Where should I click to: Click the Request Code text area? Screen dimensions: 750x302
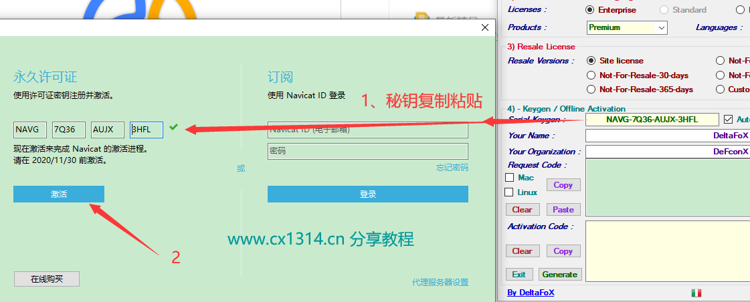668,187
